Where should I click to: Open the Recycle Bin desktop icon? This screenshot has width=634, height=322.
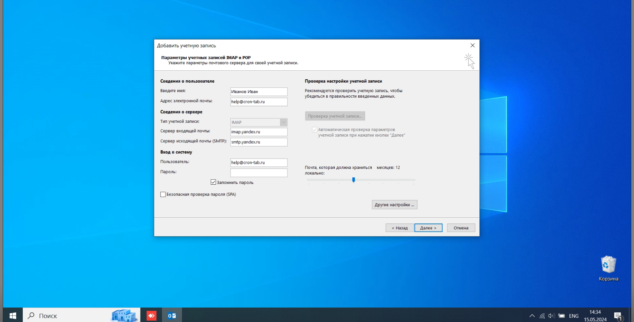tap(608, 269)
